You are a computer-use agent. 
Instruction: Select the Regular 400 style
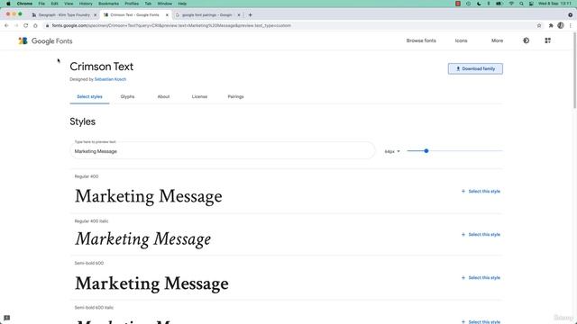pyautogui.click(x=481, y=192)
